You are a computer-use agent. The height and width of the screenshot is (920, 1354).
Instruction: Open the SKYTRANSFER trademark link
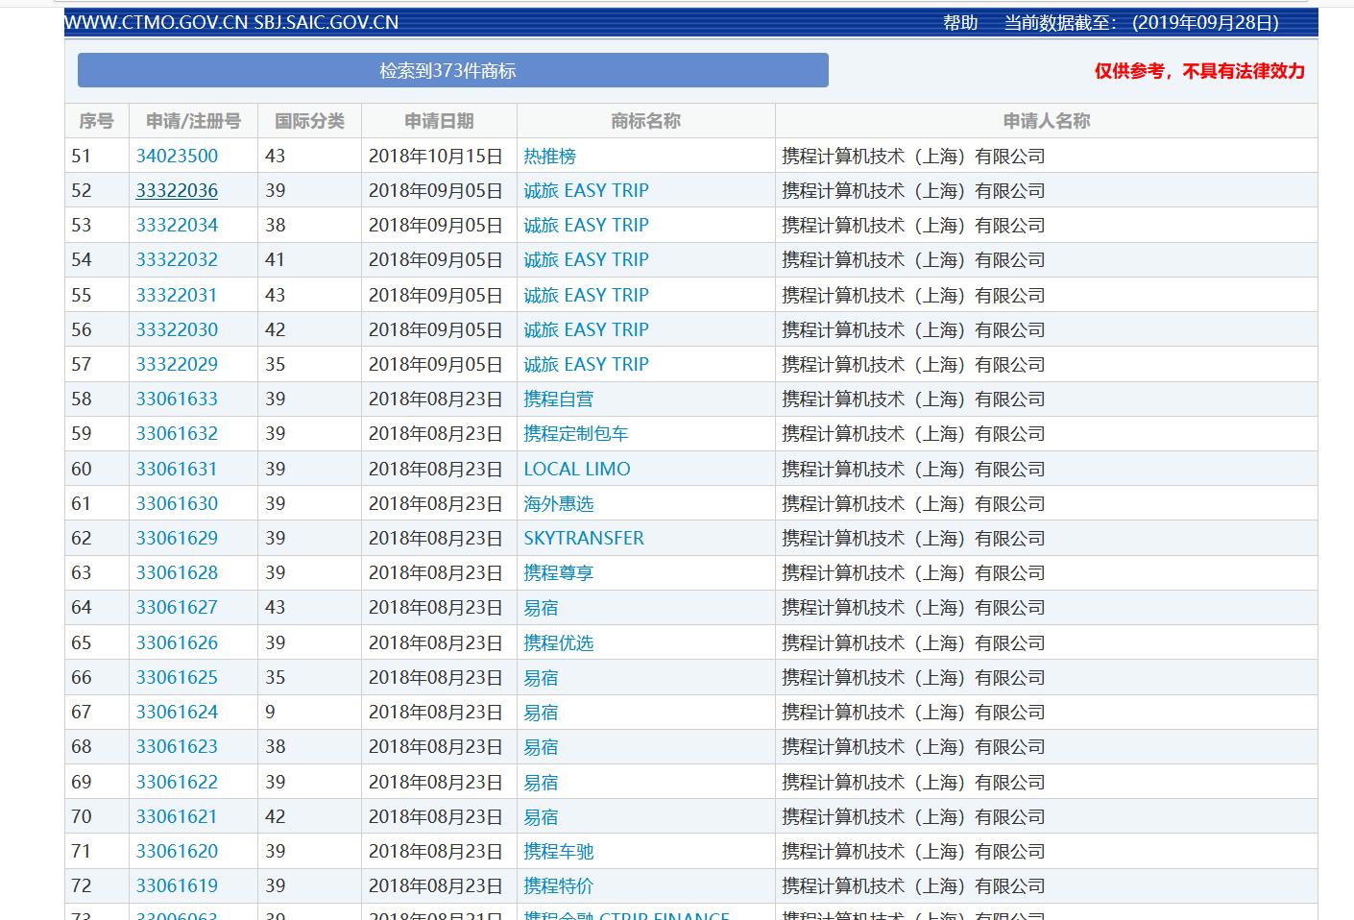click(583, 538)
